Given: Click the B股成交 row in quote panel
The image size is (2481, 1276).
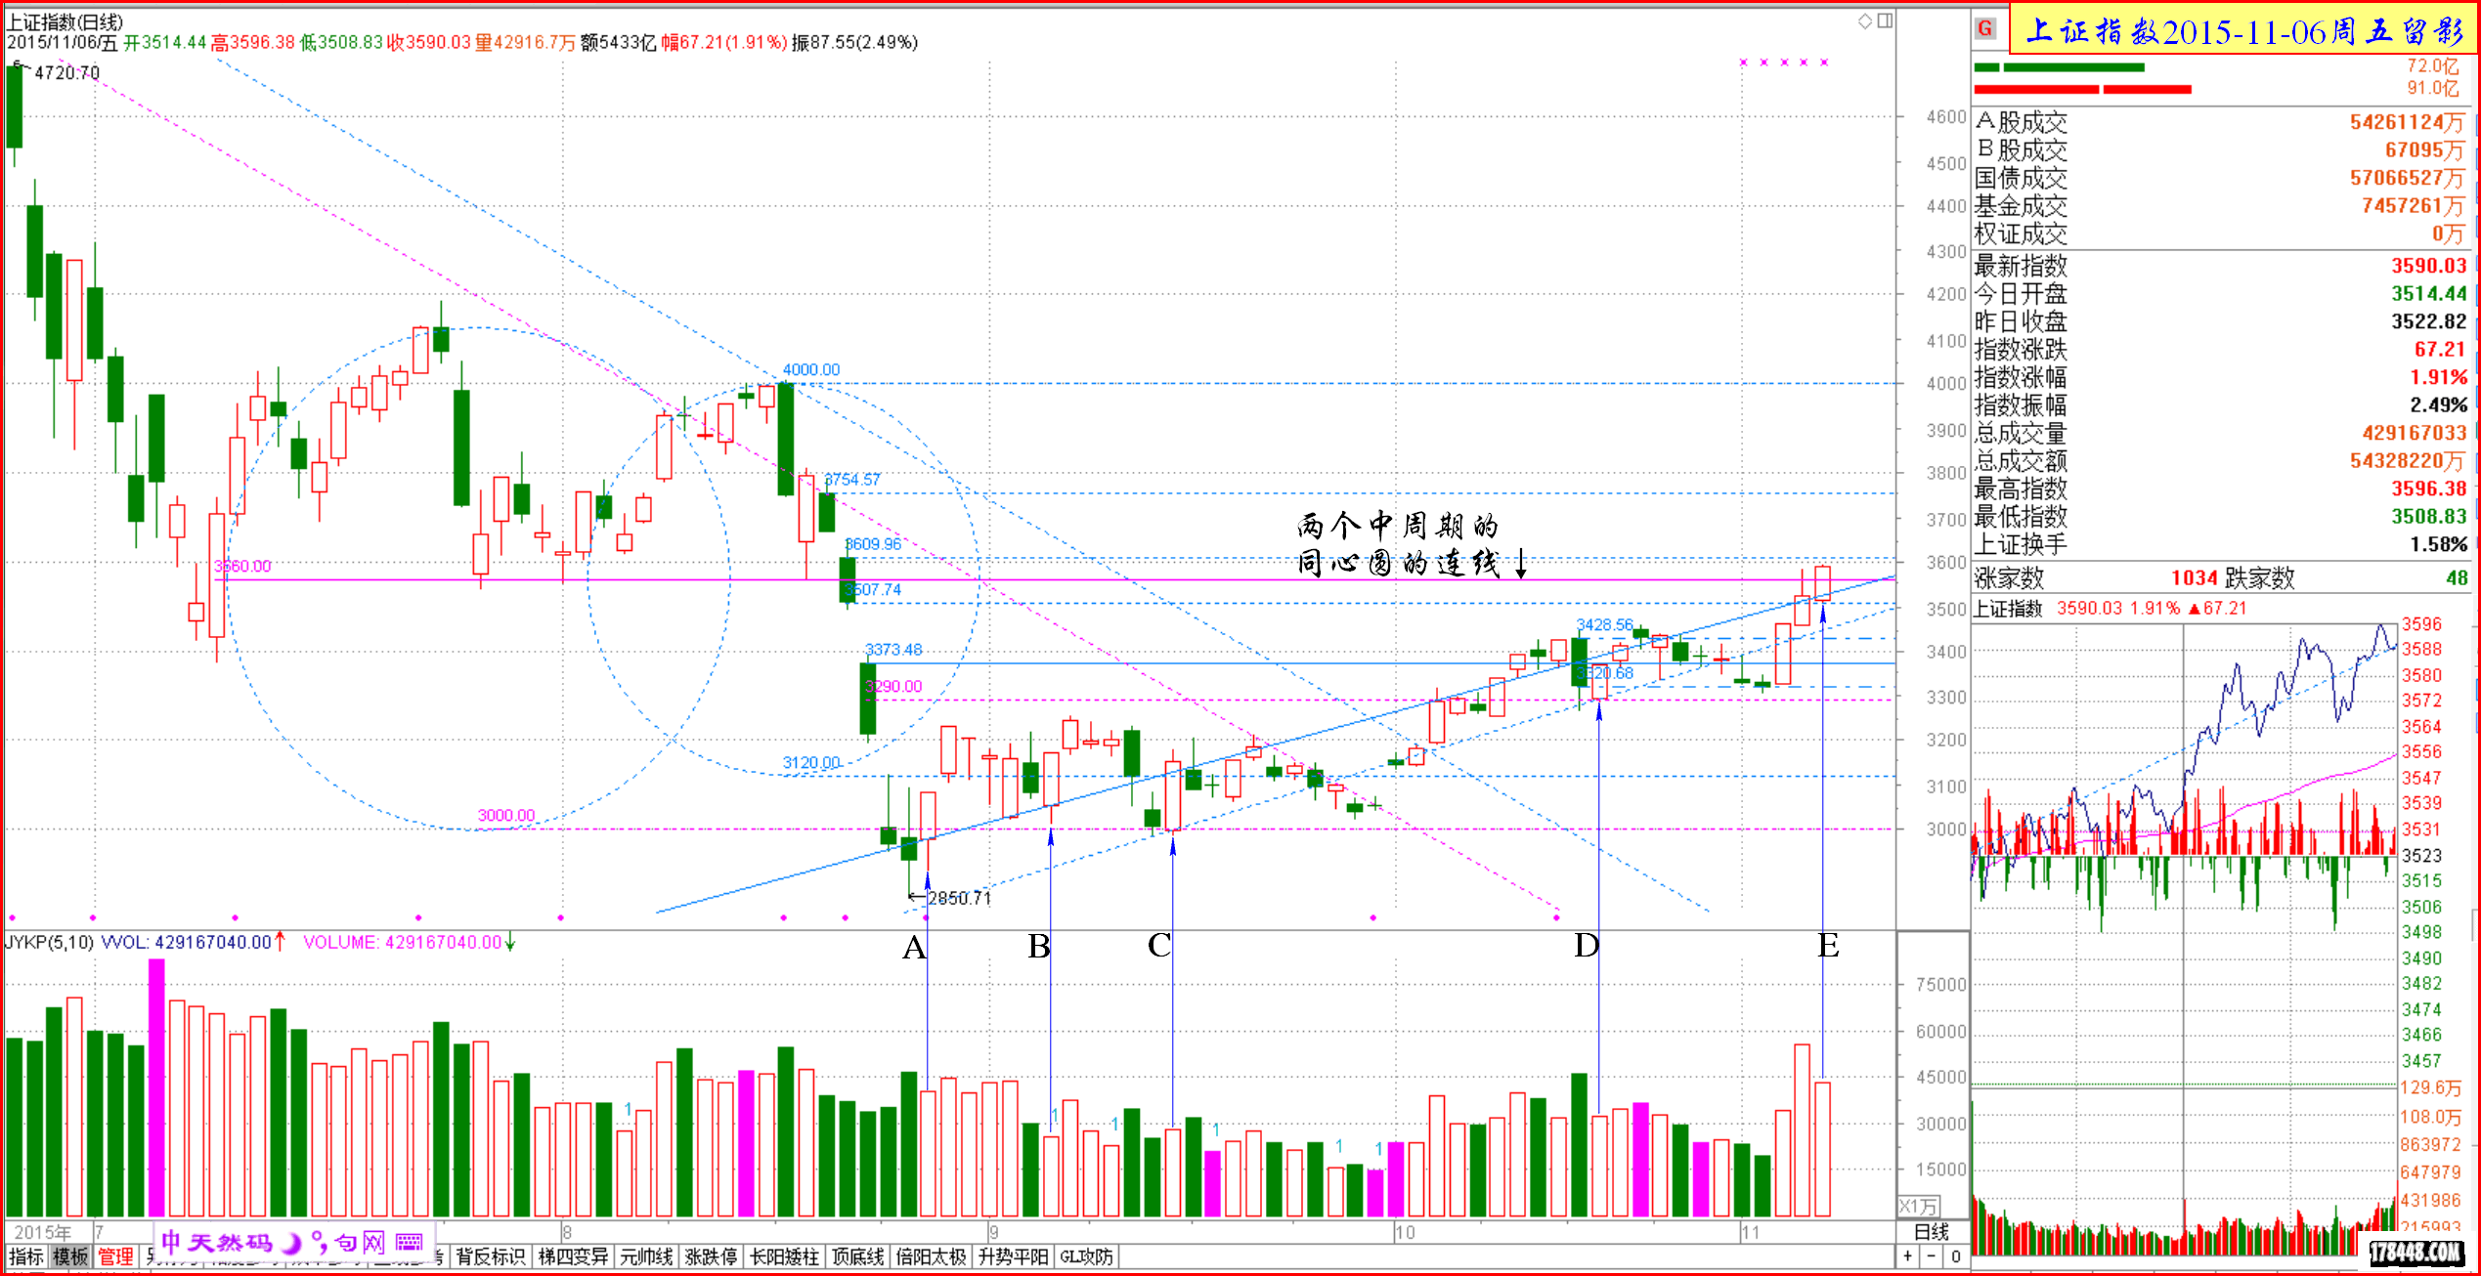Looking at the screenshot, I should 2220,149.
